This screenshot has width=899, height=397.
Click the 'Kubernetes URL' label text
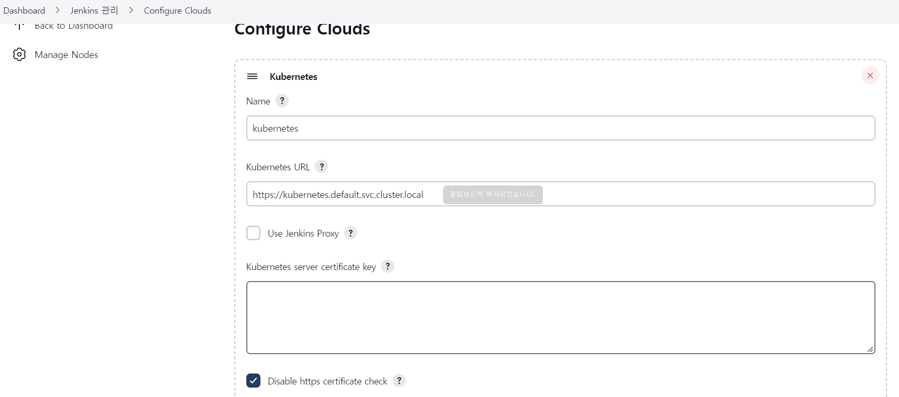(278, 167)
